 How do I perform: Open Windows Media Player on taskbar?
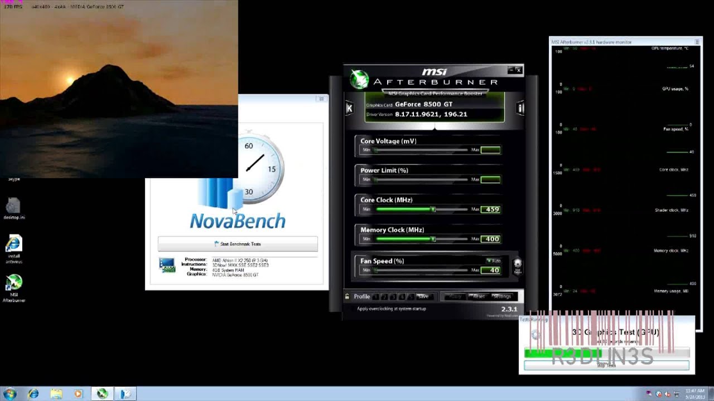click(78, 394)
